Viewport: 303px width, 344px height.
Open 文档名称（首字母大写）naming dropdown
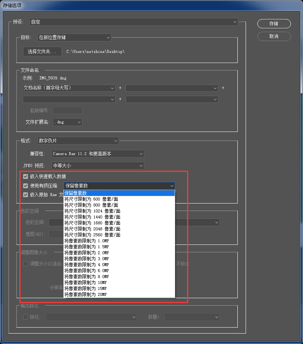69,88
